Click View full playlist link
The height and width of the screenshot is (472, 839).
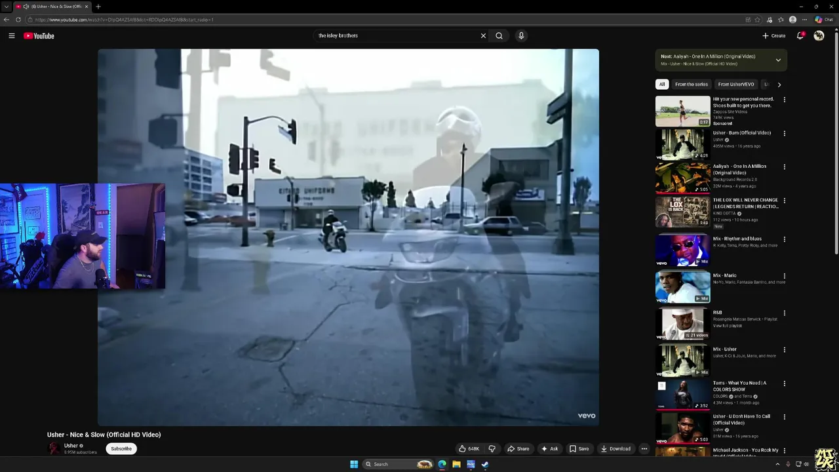[x=727, y=326]
